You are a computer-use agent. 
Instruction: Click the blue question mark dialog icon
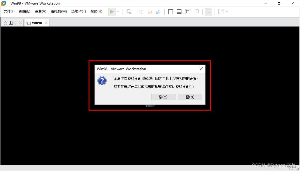pyautogui.click(x=102, y=81)
